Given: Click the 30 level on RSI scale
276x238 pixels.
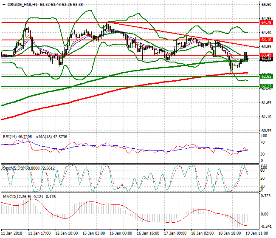Looking at the screenshot, I should [262, 154].
